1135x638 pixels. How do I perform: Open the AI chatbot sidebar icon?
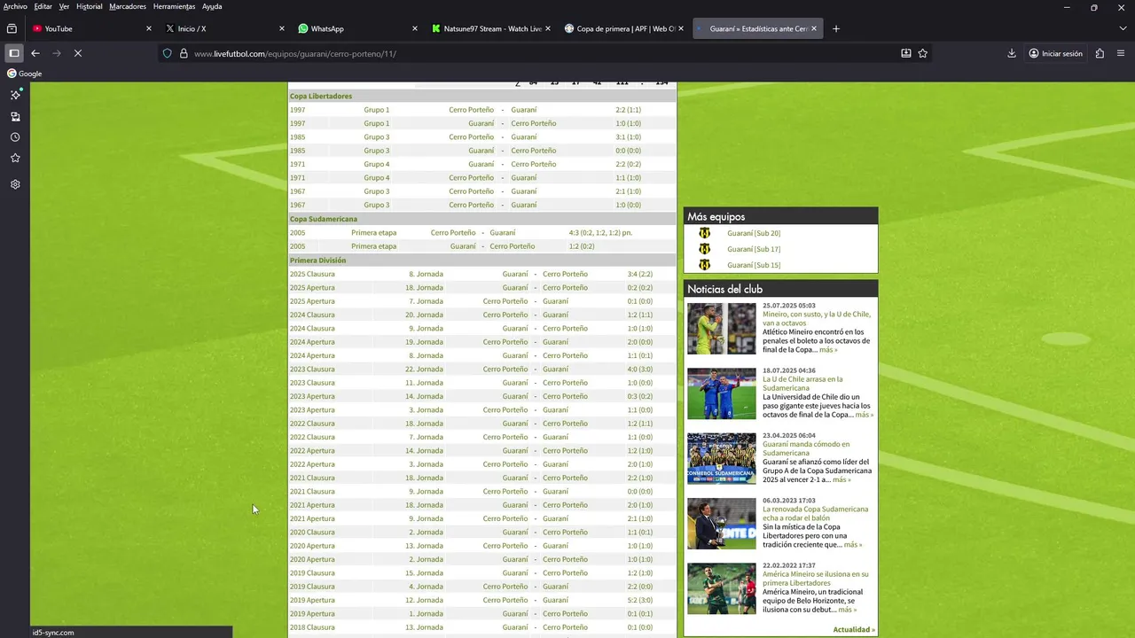[15, 94]
